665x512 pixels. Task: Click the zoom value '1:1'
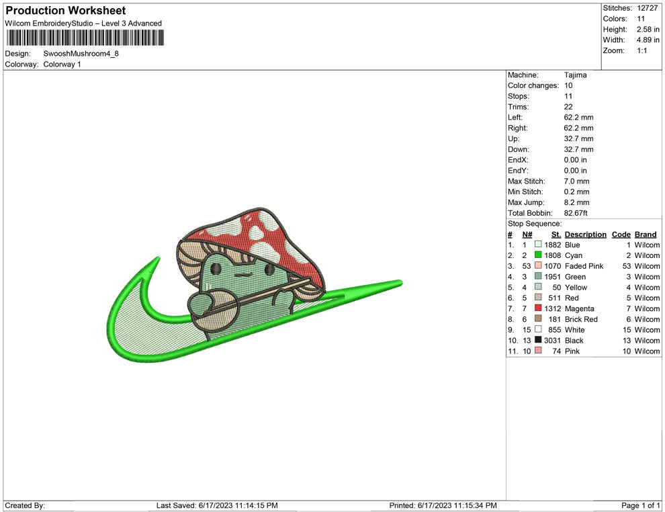click(x=642, y=50)
